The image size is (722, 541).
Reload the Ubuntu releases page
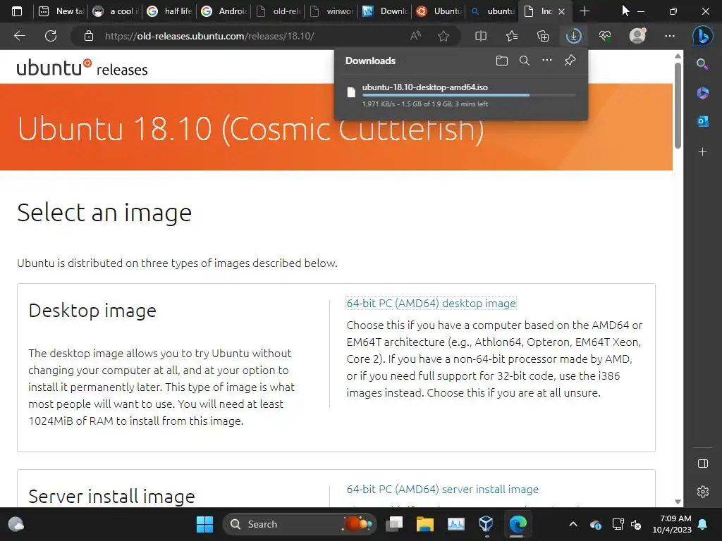tap(51, 36)
